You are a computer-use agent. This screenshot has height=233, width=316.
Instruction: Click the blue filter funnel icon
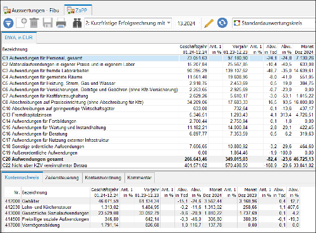[x=8, y=23]
